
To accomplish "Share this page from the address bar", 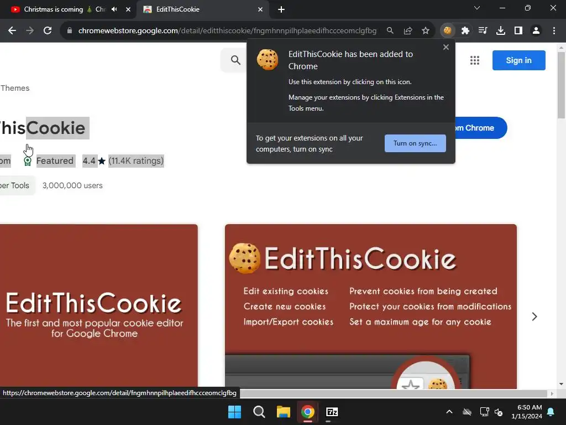I will pyautogui.click(x=408, y=31).
